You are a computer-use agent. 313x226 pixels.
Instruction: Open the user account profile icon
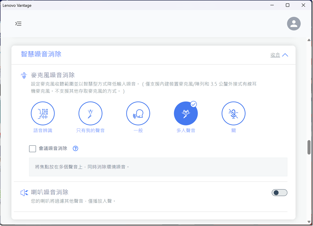pyautogui.click(x=294, y=24)
